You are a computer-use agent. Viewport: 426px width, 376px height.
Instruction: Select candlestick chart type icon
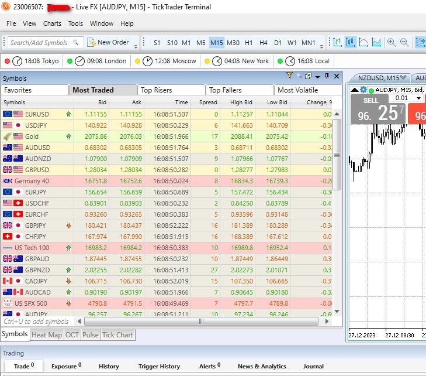click(x=351, y=42)
